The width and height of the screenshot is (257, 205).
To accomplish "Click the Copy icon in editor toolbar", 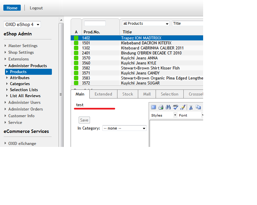I will pos(198,107).
